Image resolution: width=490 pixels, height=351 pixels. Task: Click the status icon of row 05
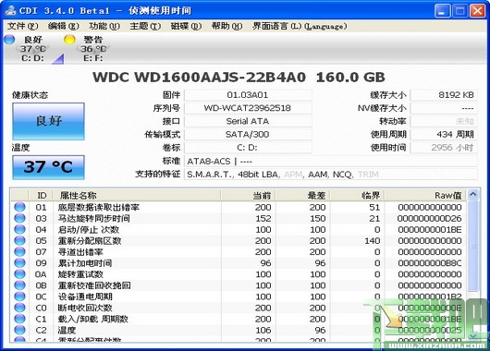point(19,241)
